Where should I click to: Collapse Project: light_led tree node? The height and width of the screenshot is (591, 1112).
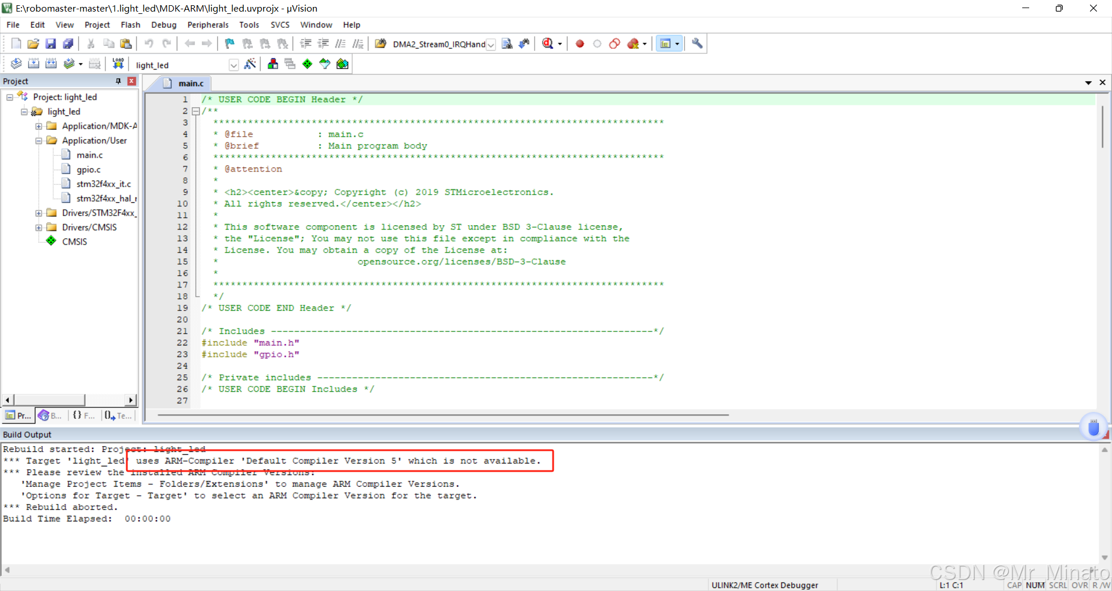click(10, 97)
